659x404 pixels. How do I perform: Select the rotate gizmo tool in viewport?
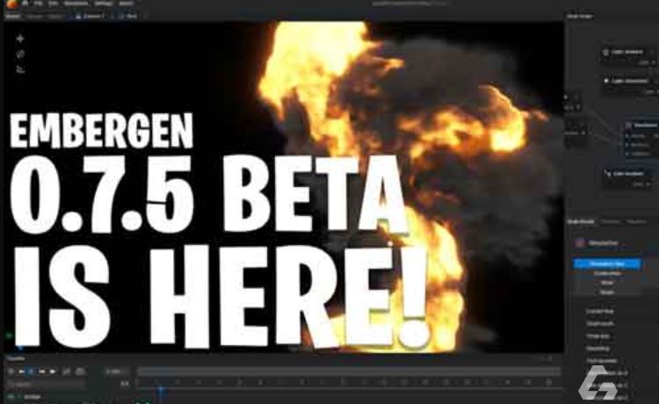pos(19,54)
